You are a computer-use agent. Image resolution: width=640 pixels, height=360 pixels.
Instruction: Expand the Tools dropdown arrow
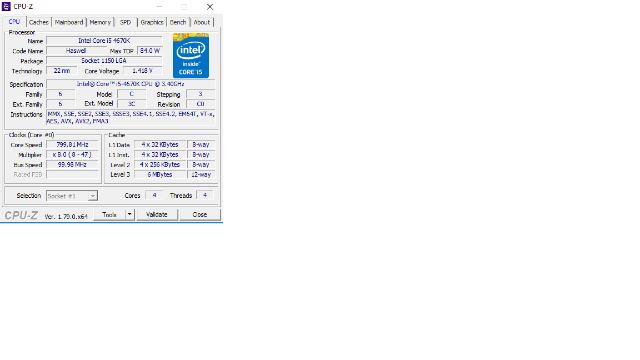pyautogui.click(x=130, y=214)
